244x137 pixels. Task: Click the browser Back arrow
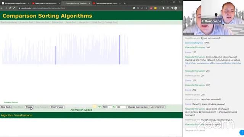tap(2, 8)
